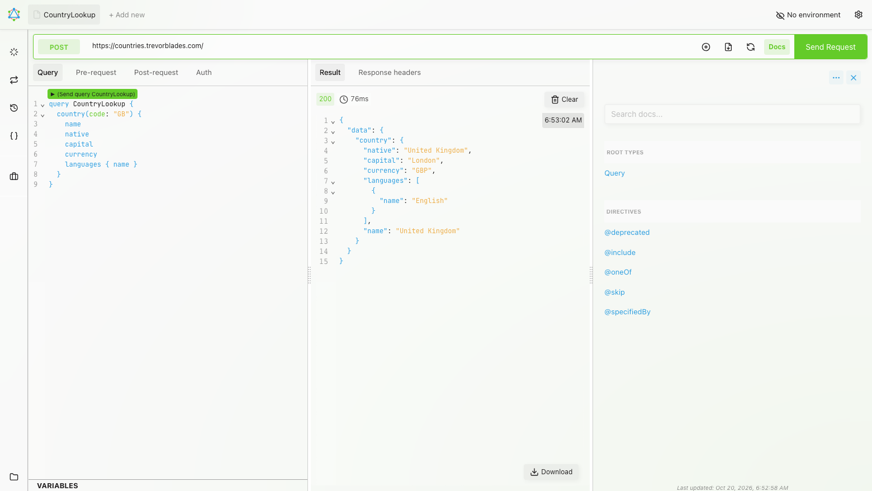Expand the VARIABLES section
The image size is (872, 491).
pyautogui.click(x=58, y=485)
